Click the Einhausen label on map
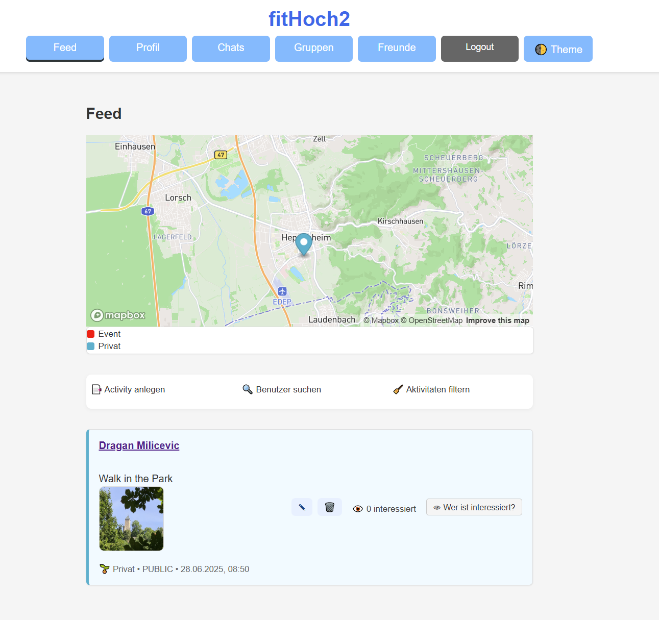The image size is (659, 620). click(x=135, y=146)
